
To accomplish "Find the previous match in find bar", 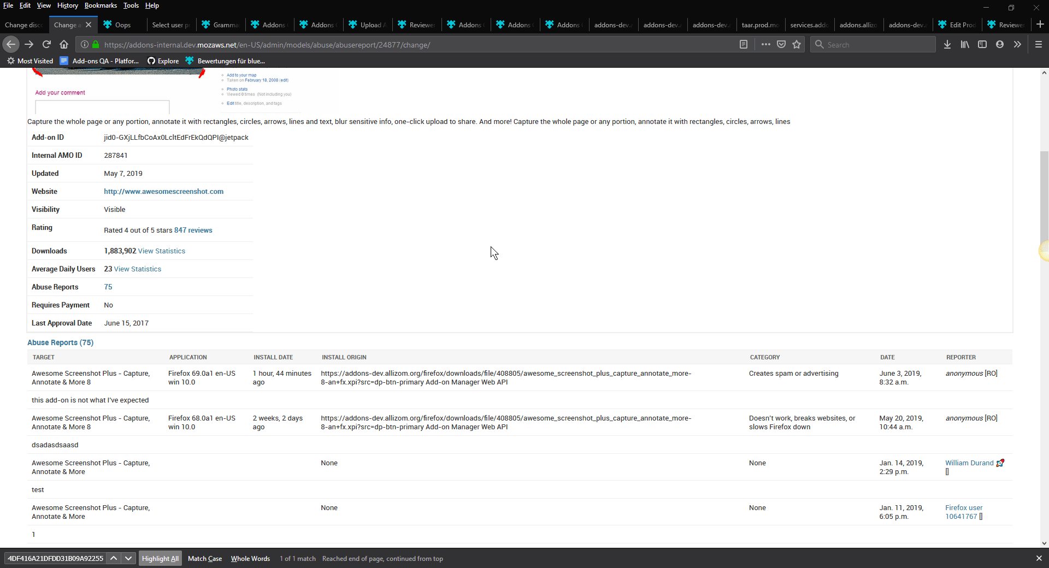I will [113, 558].
